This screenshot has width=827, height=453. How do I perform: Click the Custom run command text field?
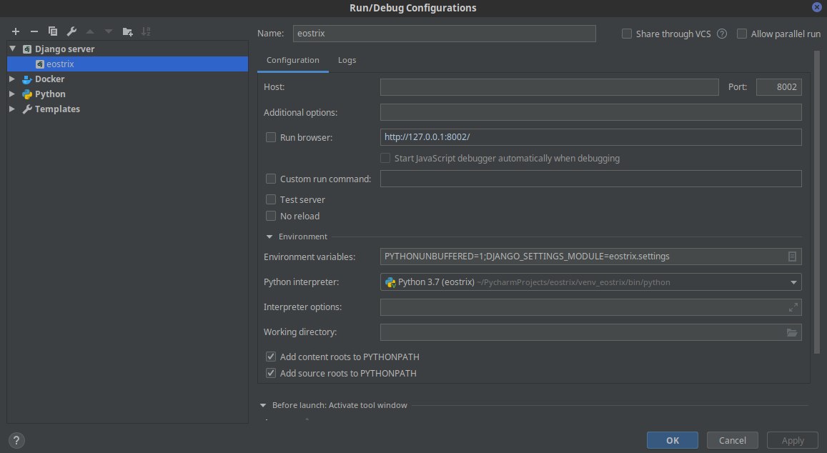pyautogui.click(x=590, y=178)
